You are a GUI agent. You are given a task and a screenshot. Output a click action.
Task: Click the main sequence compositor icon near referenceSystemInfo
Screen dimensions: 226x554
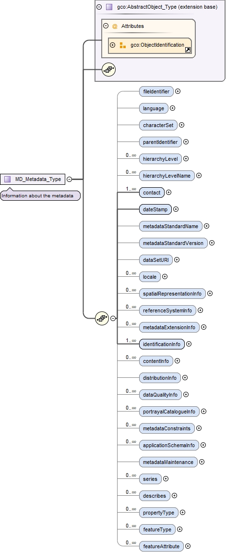click(102, 318)
